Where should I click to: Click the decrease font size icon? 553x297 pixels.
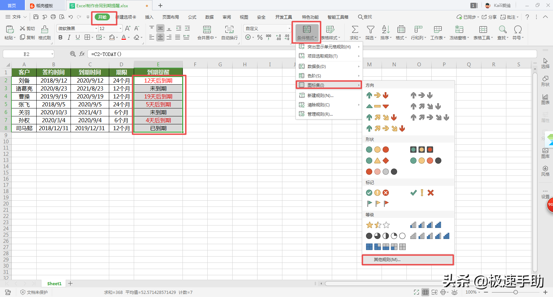point(137,28)
